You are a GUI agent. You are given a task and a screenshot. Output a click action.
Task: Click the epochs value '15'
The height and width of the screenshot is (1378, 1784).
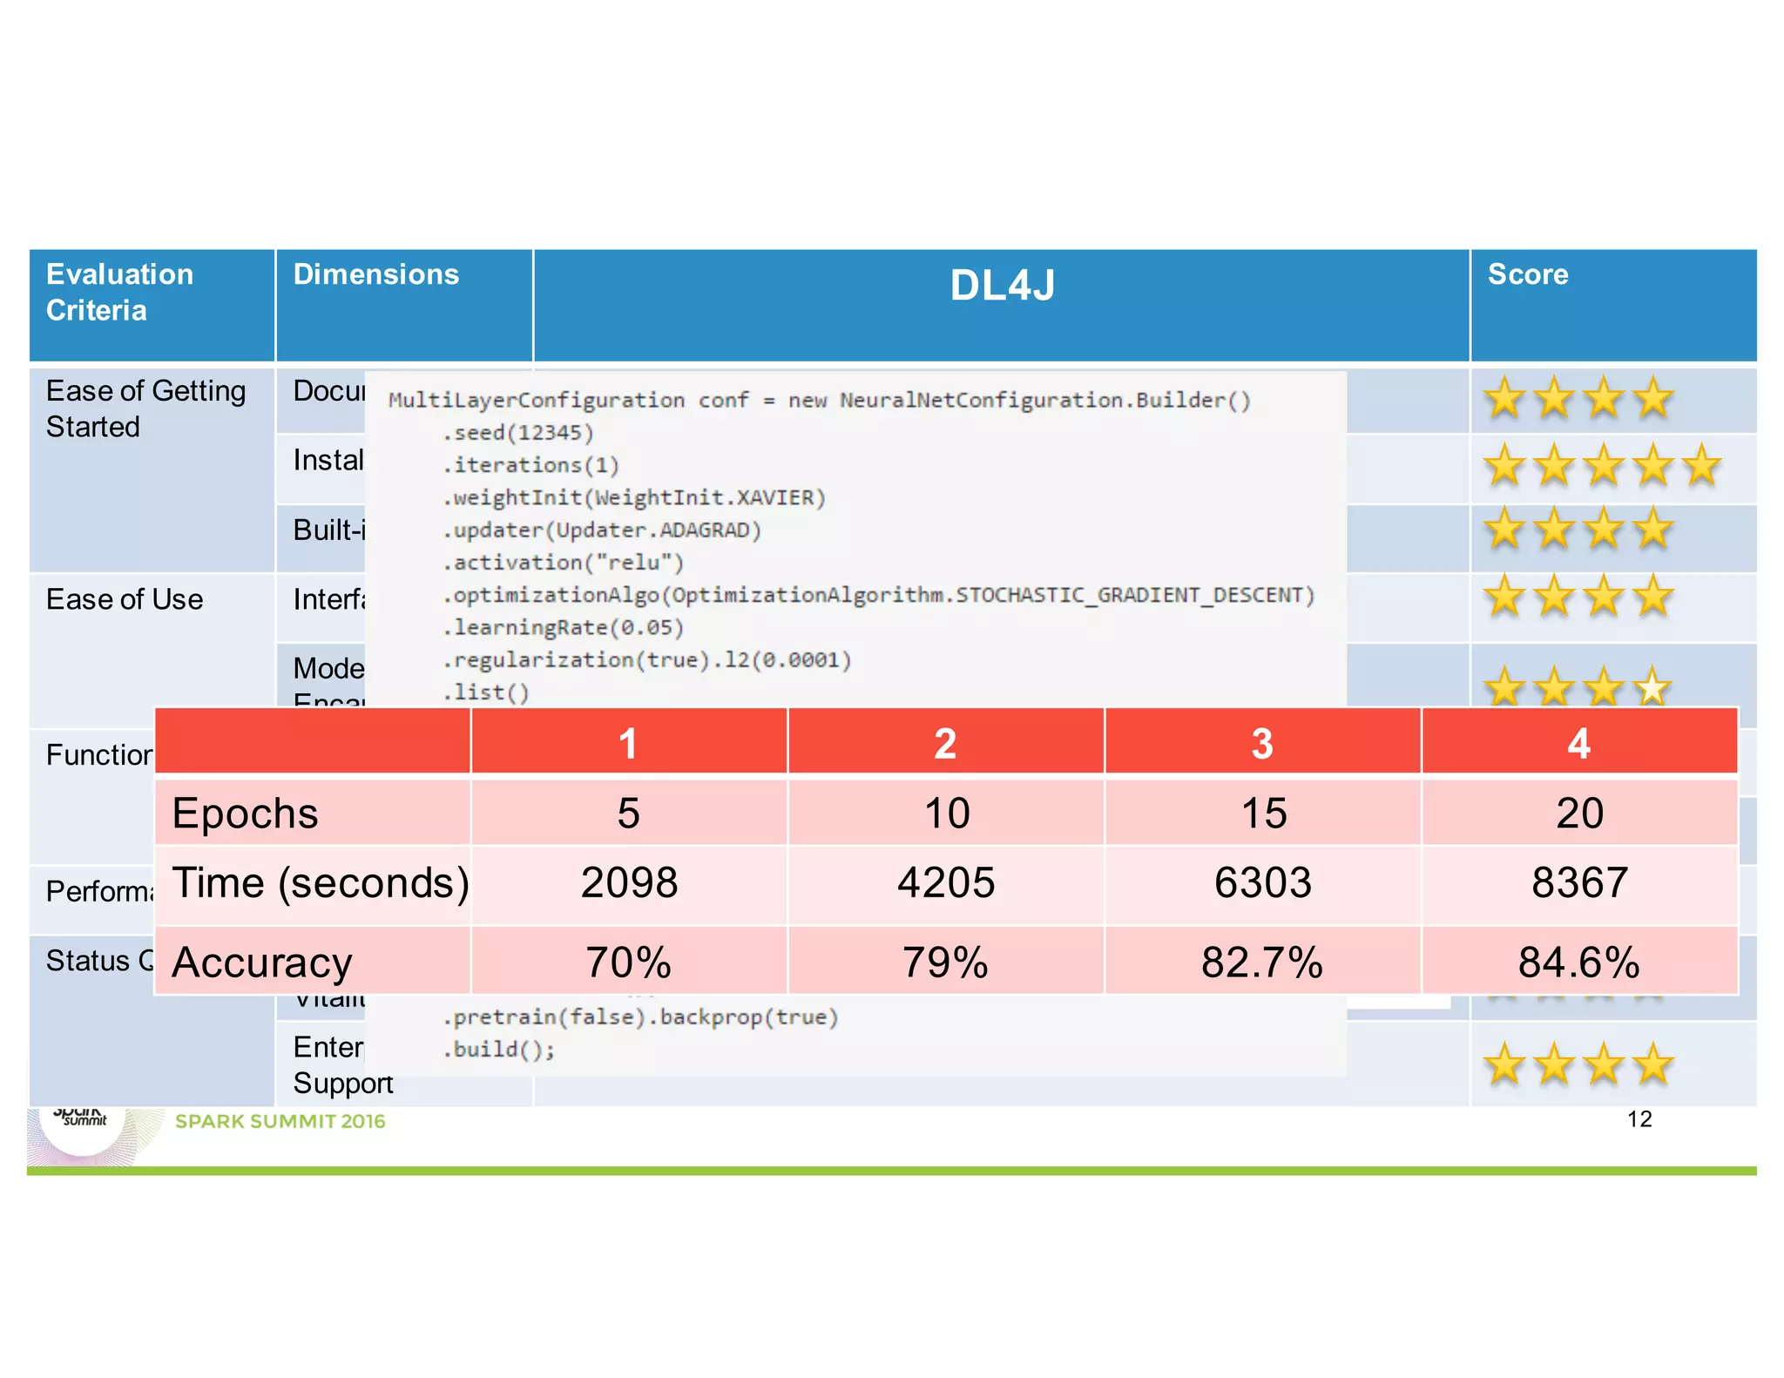1263,813
